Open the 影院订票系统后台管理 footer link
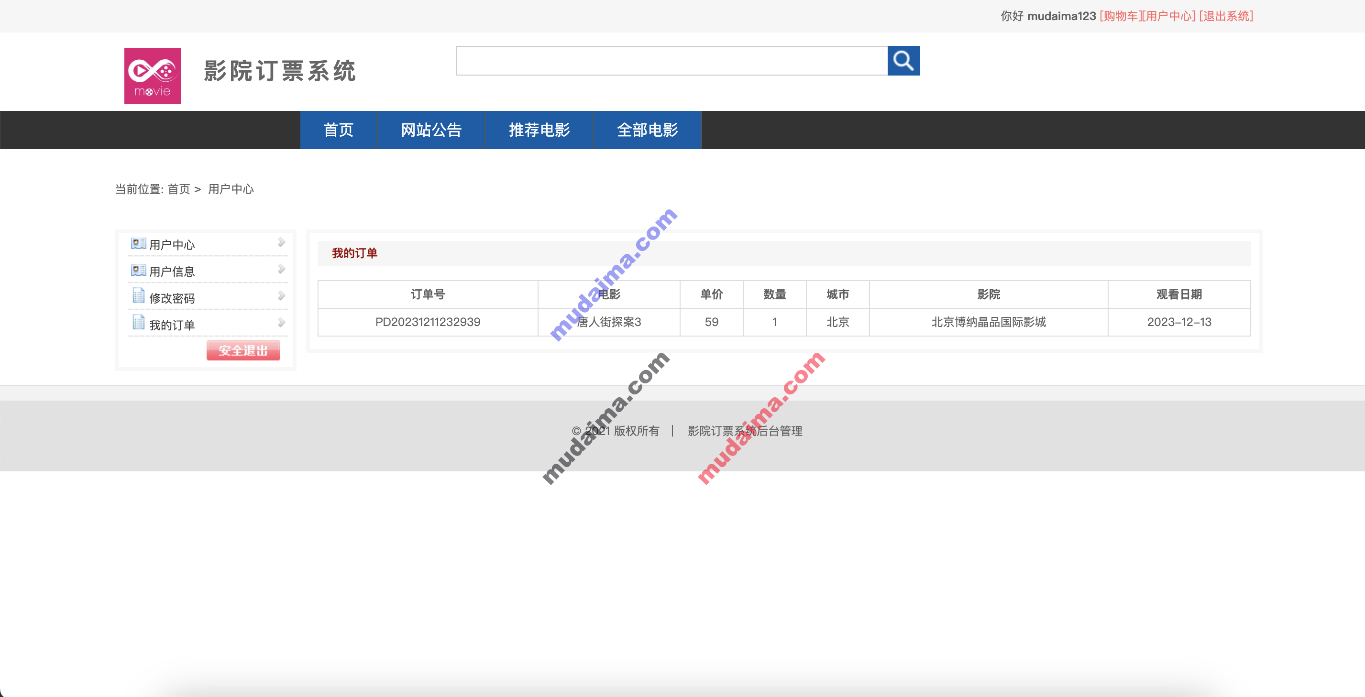 [x=745, y=431]
